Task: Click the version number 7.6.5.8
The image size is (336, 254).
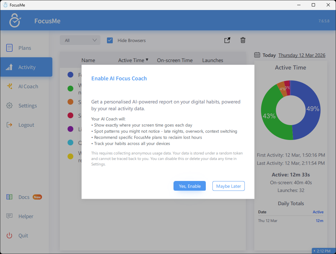Action: click(x=324, y=21)
